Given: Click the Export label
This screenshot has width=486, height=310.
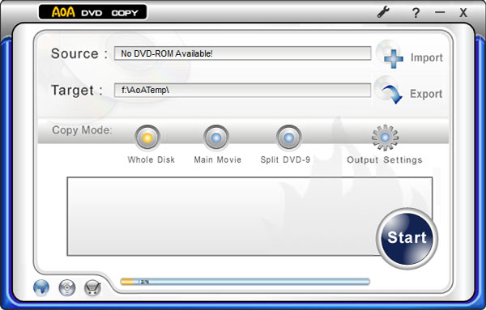Looking at the screenshot, I should click(x=426, y=94).
